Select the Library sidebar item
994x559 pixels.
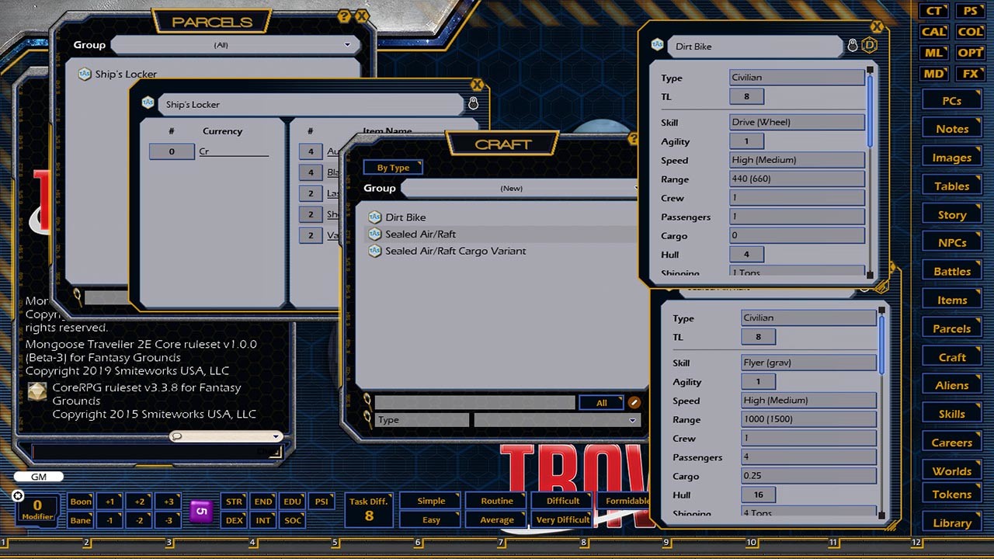point(952,523)
